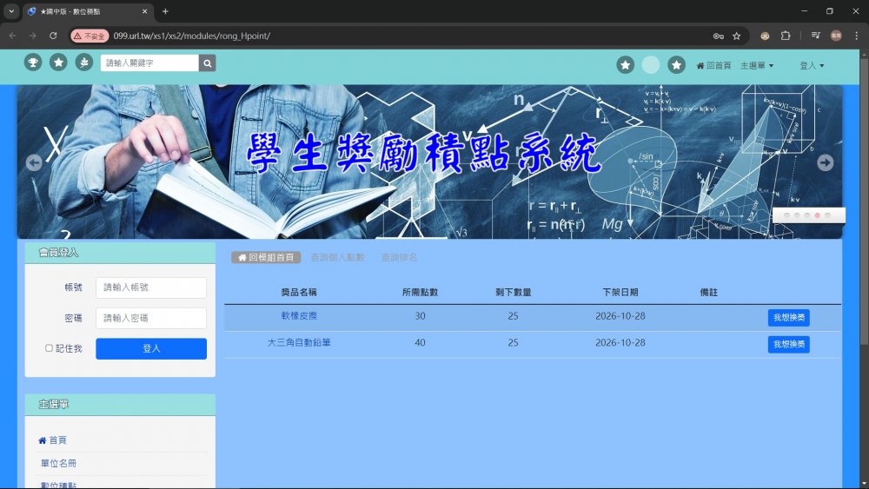Viewport: 869px width, 489px height.
Task: Click 我想換獎 for 大三角自動鉛筆
Action: click(x=788, y=344)
